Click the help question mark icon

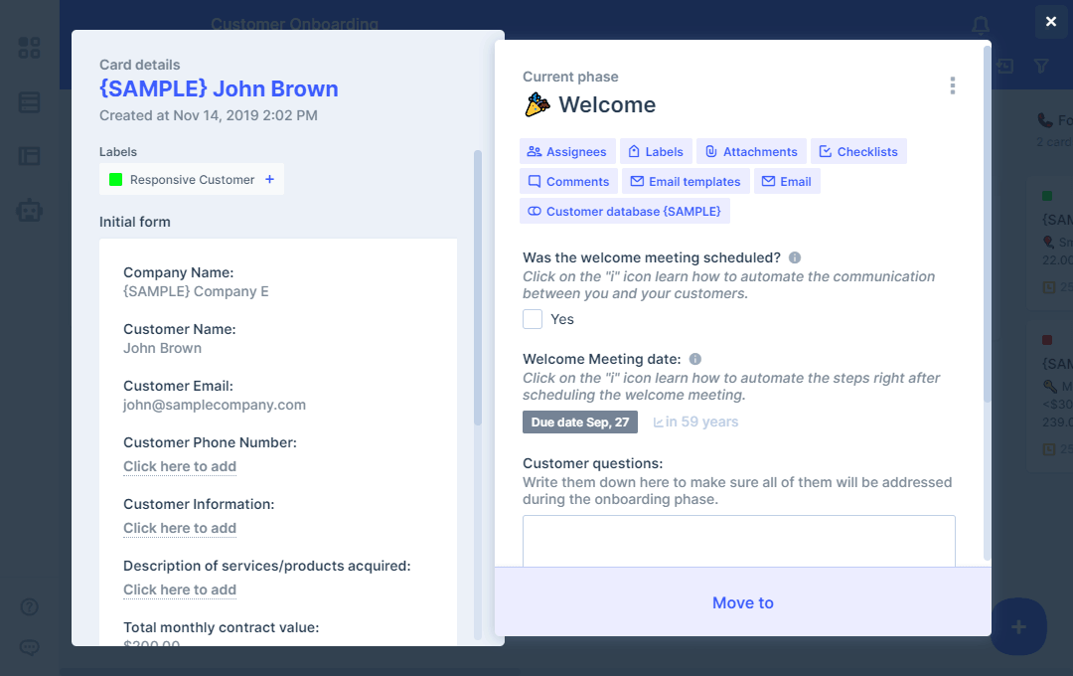point(30,606)
